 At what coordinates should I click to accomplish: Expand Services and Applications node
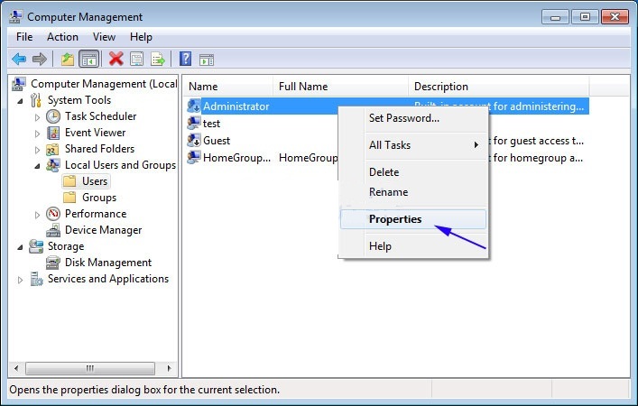pyautogui.click(x=21, y=280)
